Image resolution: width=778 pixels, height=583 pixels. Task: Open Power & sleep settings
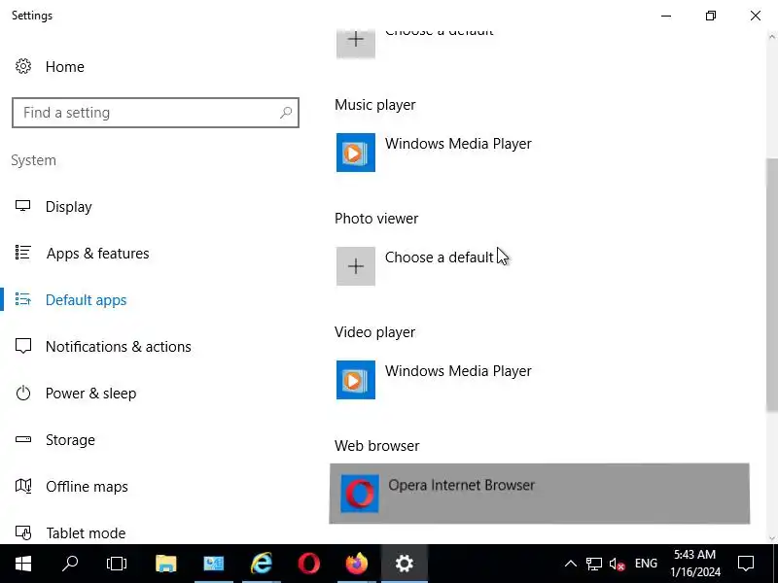click(90, 394)
